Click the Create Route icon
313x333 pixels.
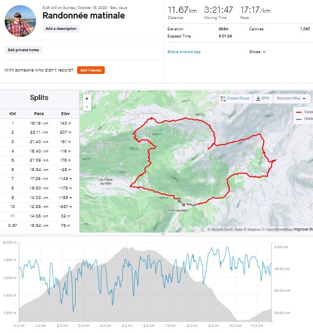click(x=223, y=99)
